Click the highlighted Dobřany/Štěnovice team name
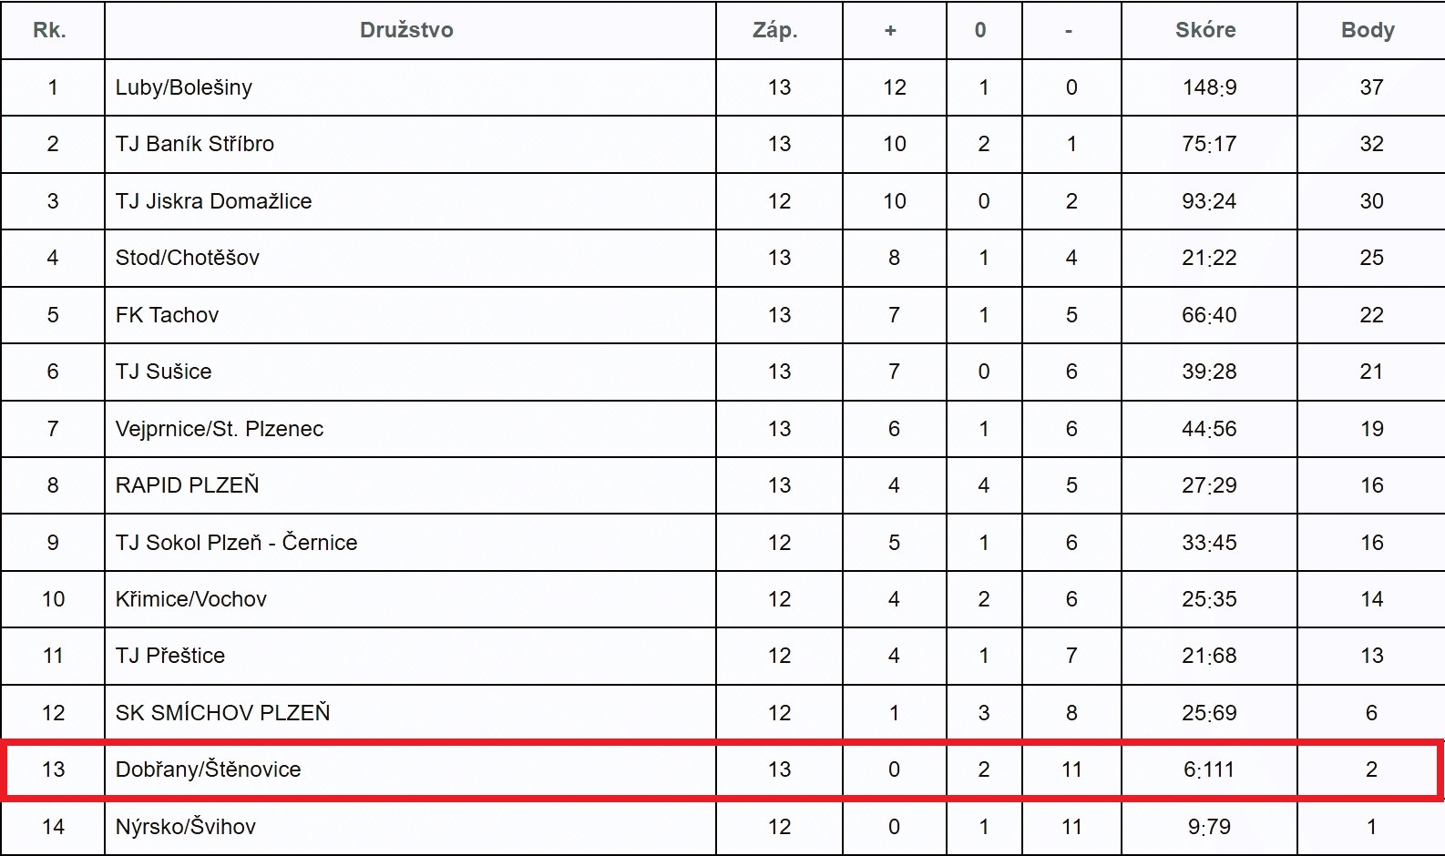The image size is (1445, 856). [x=209, y=769]
